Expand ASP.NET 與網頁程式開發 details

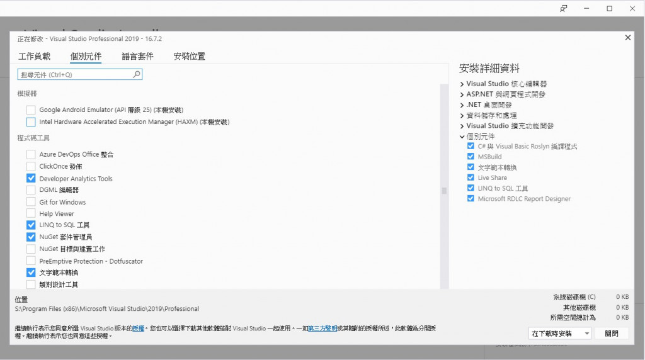click(x=462, y=94)
